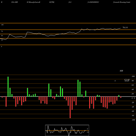Click the '(5,5' parameter text
This screenshot has height=136, width=136.
70,2
